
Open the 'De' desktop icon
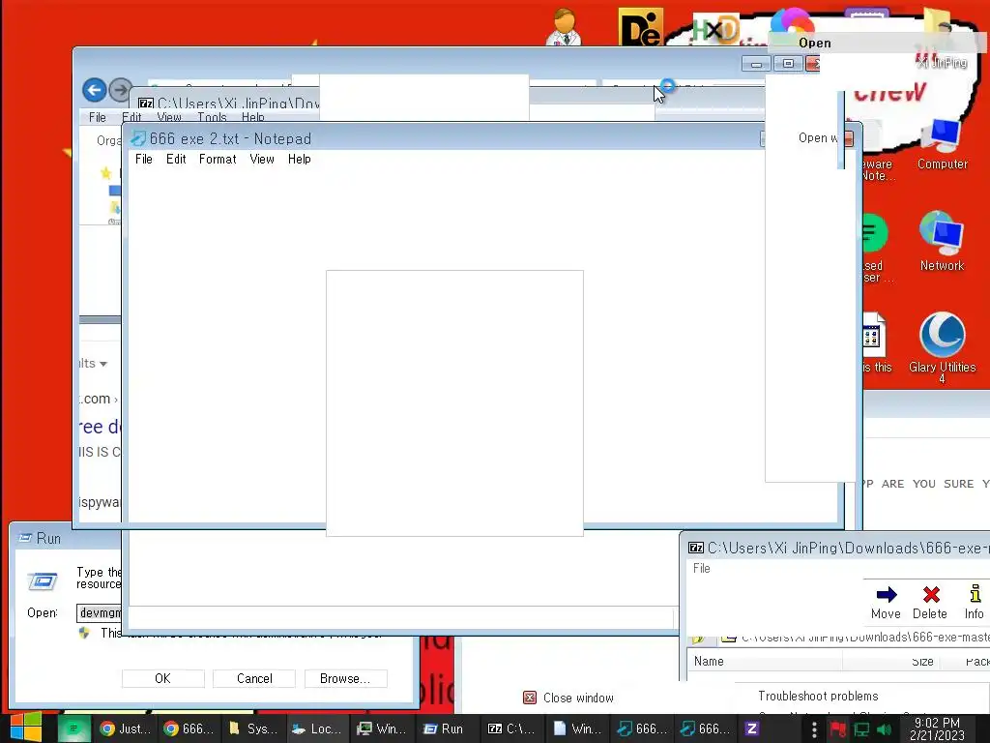641,28
